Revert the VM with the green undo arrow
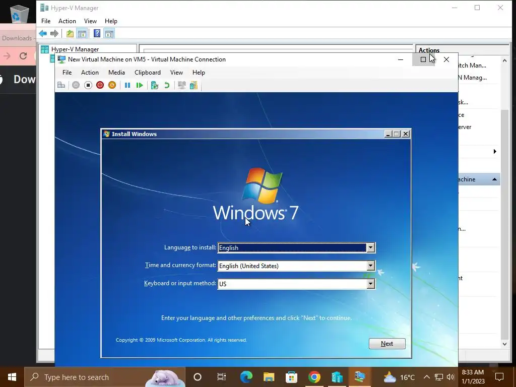 [x=167, y=85]
